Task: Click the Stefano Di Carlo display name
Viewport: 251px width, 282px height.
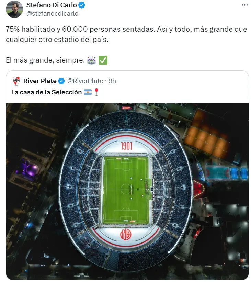Action: coord(52,5)
